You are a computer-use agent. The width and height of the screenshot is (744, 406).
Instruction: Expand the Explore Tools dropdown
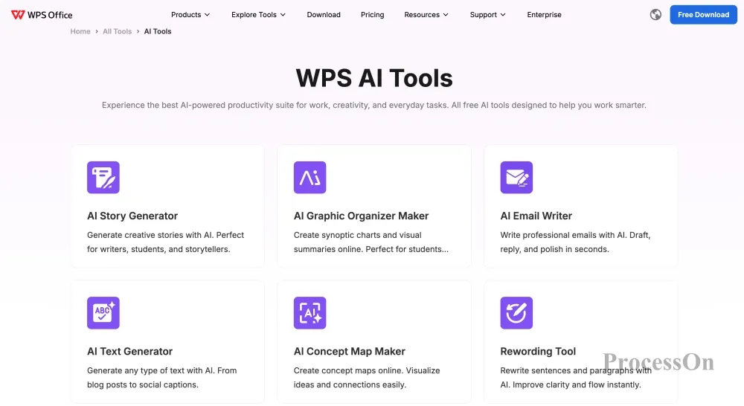pyautogui.click(x=258, y=15)
